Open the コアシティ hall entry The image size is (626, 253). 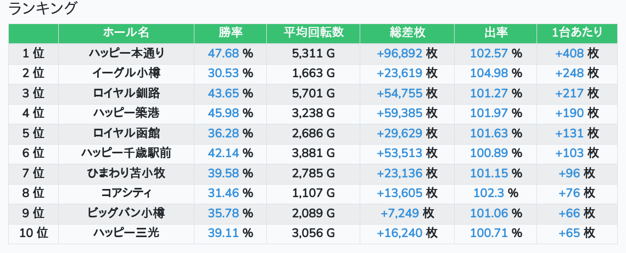tap(126, 193)
